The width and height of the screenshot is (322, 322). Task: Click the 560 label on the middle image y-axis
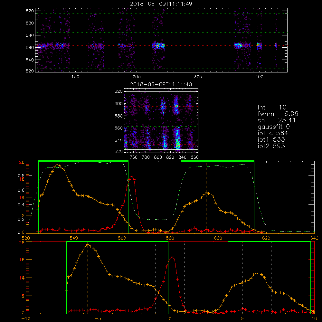(x=119, y=128)
